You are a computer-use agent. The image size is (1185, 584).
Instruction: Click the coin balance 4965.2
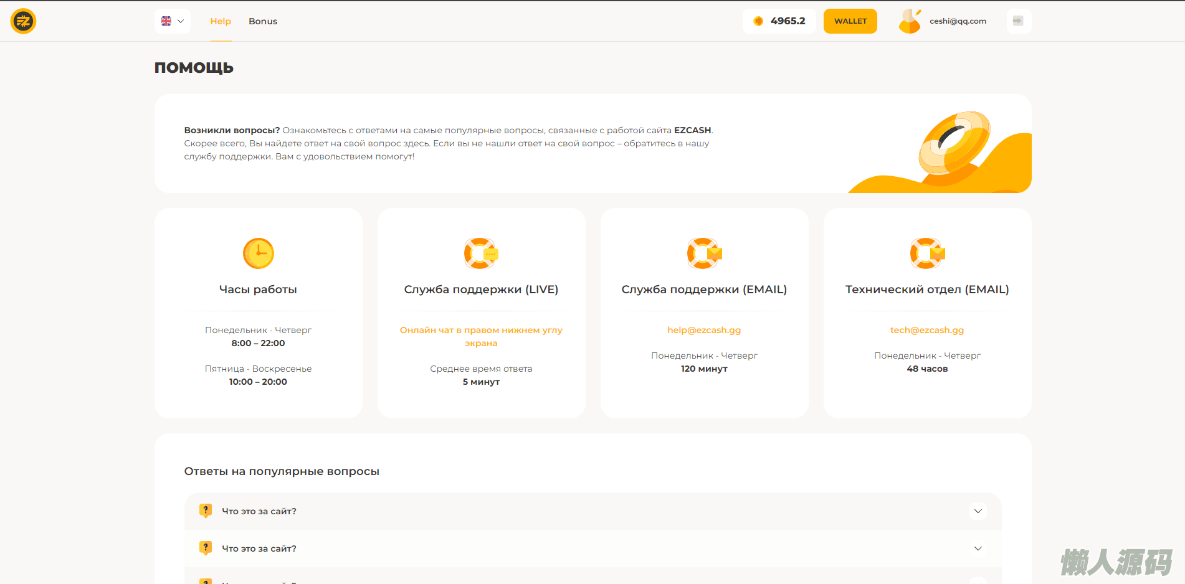(x=779, y=21)
